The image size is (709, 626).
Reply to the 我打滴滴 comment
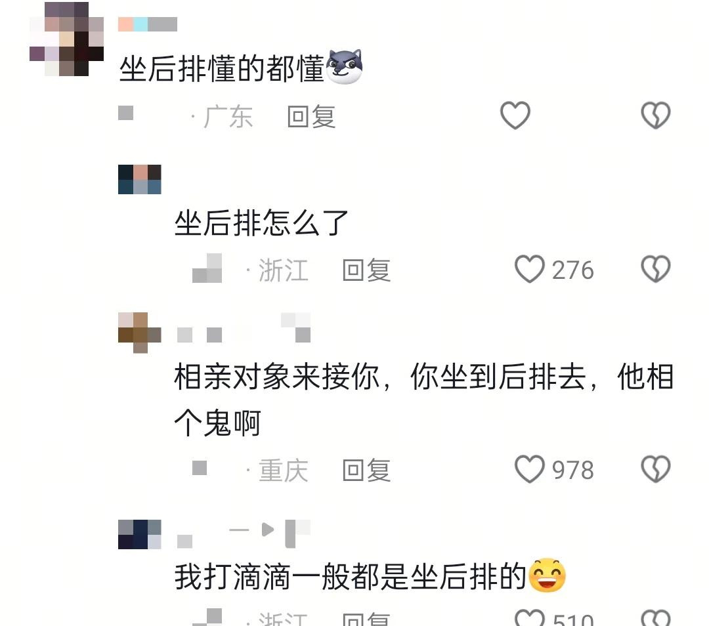[x=367, y=619]
